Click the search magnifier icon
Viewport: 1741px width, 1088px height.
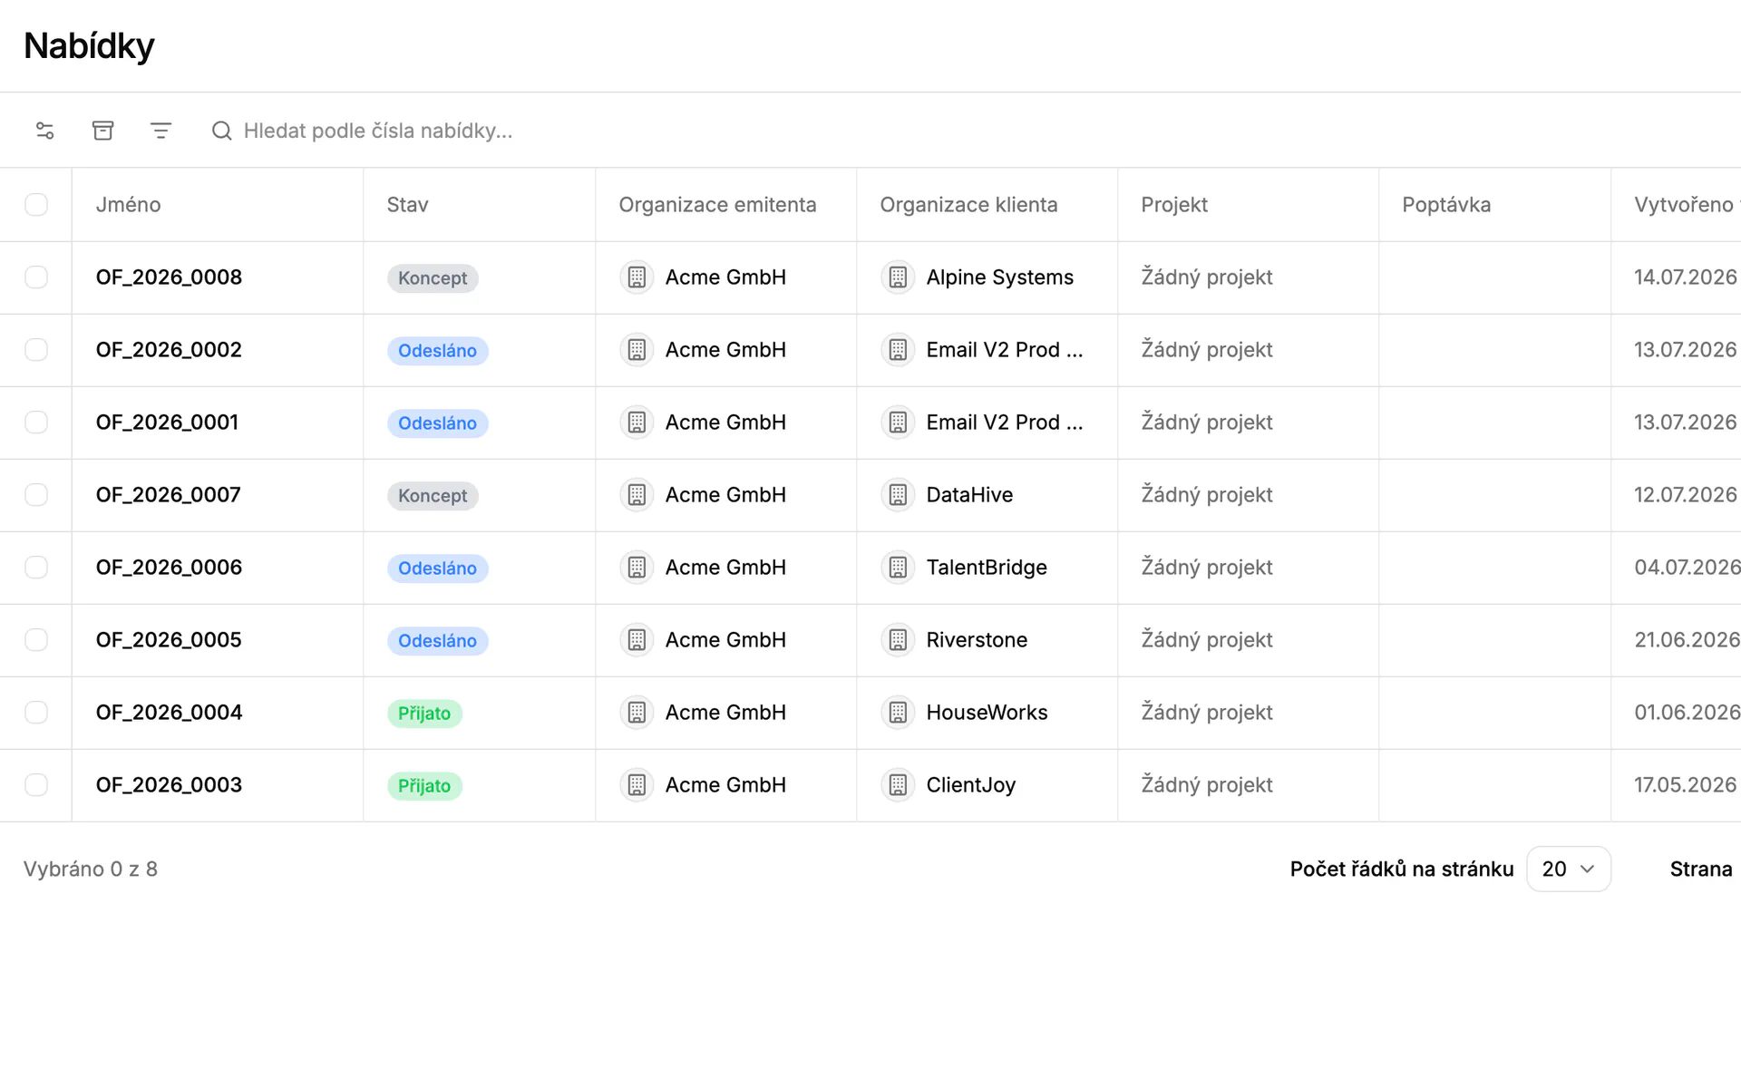pos(221,131)
